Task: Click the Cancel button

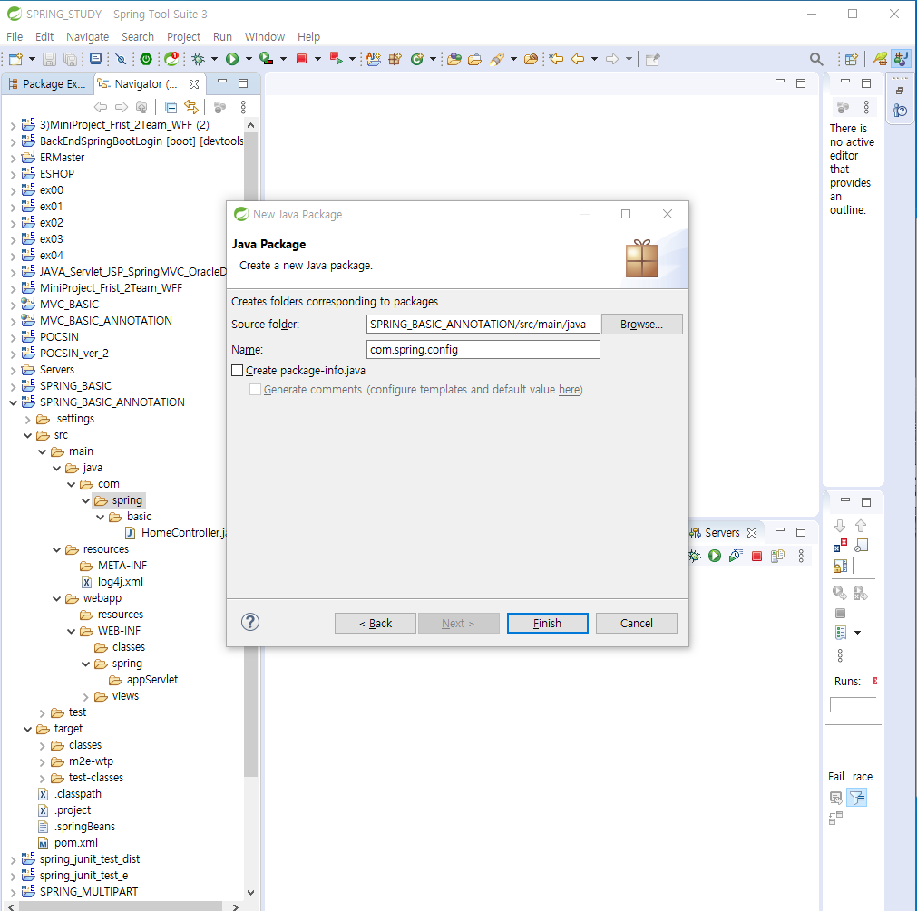Action: point(637,623)
